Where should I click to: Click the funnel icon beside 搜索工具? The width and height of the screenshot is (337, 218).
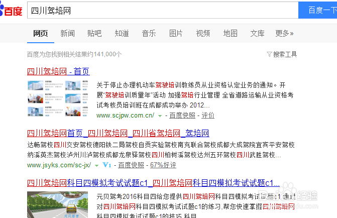(269, 54)
